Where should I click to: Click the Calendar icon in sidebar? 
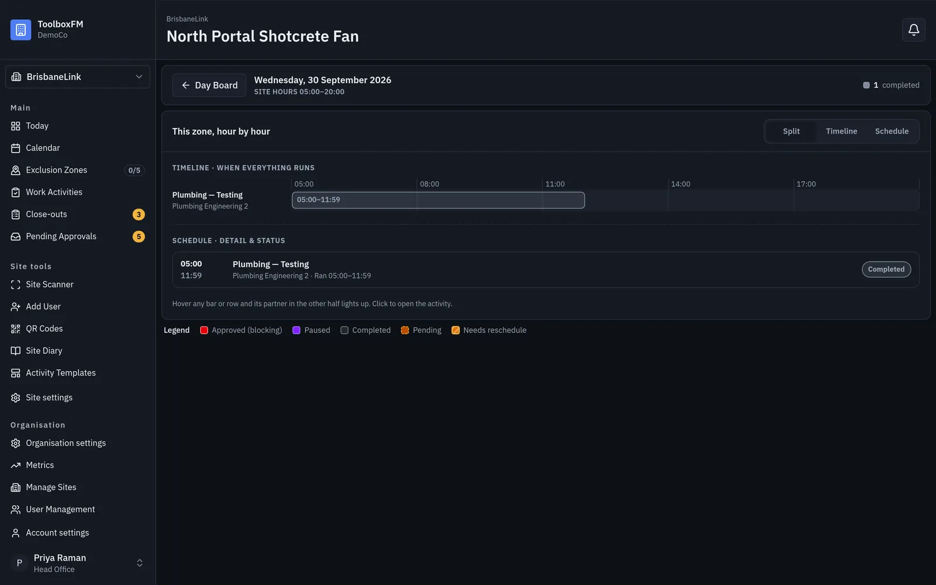click(16, 148)
